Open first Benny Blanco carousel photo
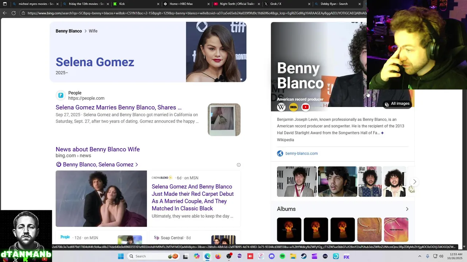 point(297,182)
